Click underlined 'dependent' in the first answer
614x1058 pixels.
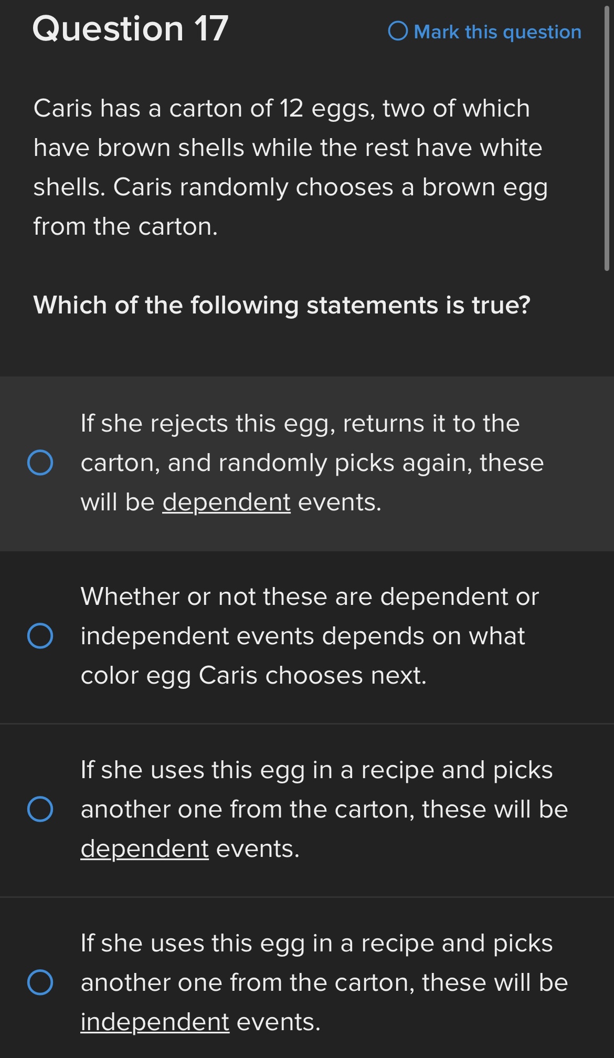pos(226,502)
